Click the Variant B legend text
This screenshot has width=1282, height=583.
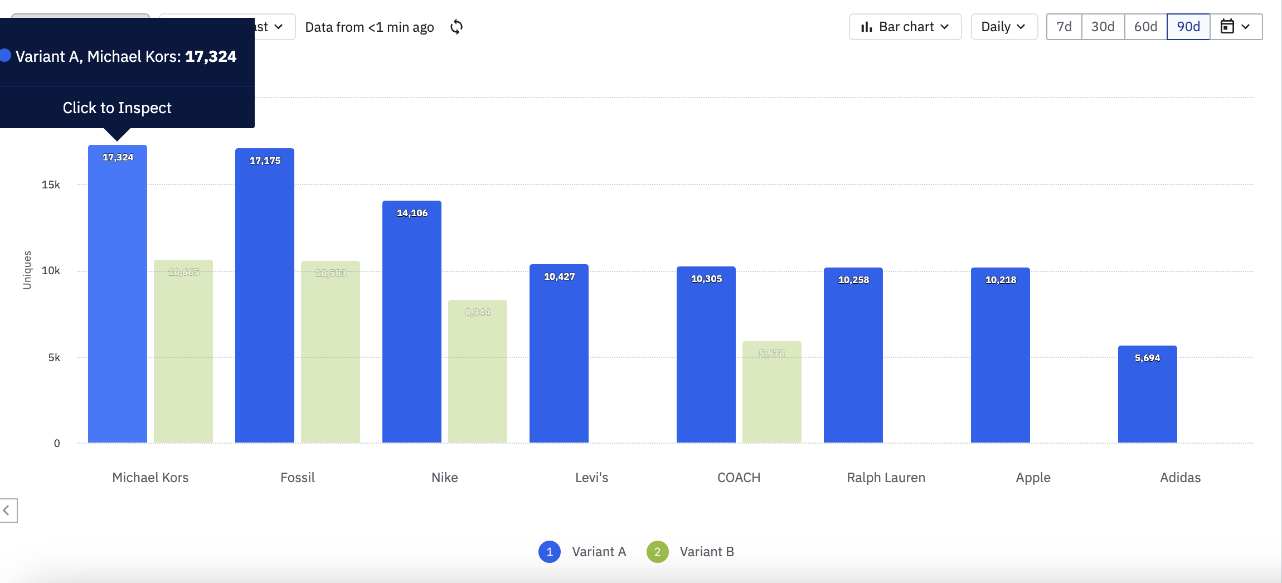point(707,552)
